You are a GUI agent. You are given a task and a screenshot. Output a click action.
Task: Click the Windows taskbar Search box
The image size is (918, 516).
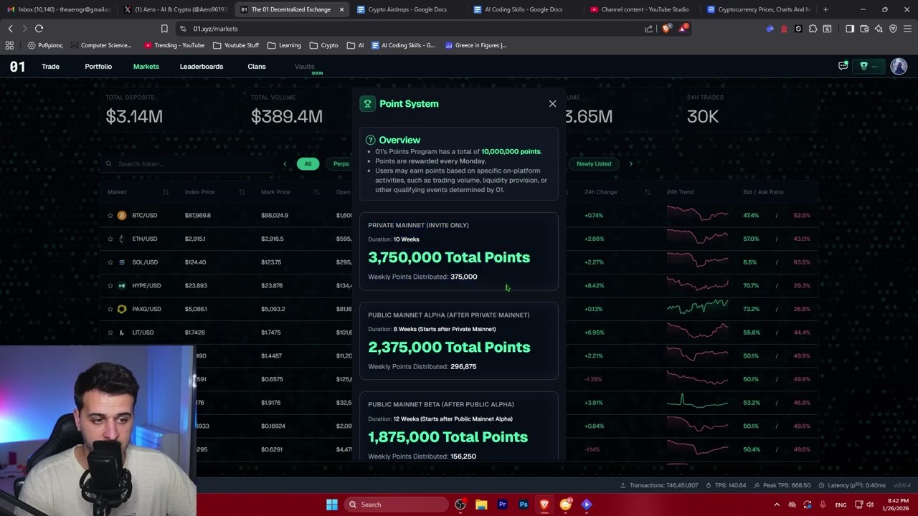click(396, 505)
